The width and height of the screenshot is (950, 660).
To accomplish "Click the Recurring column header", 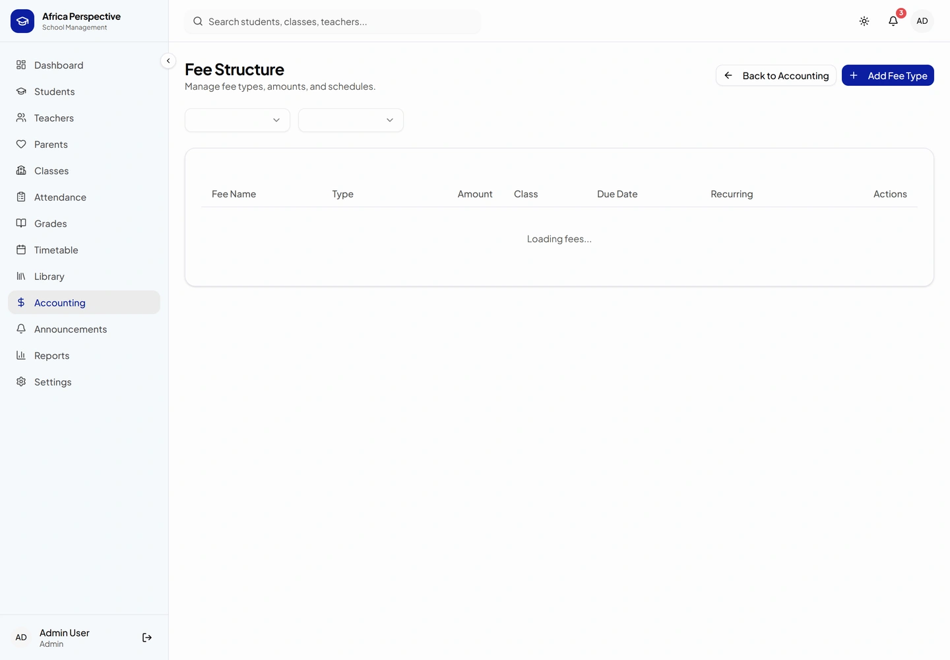I will tap(732, 194).
